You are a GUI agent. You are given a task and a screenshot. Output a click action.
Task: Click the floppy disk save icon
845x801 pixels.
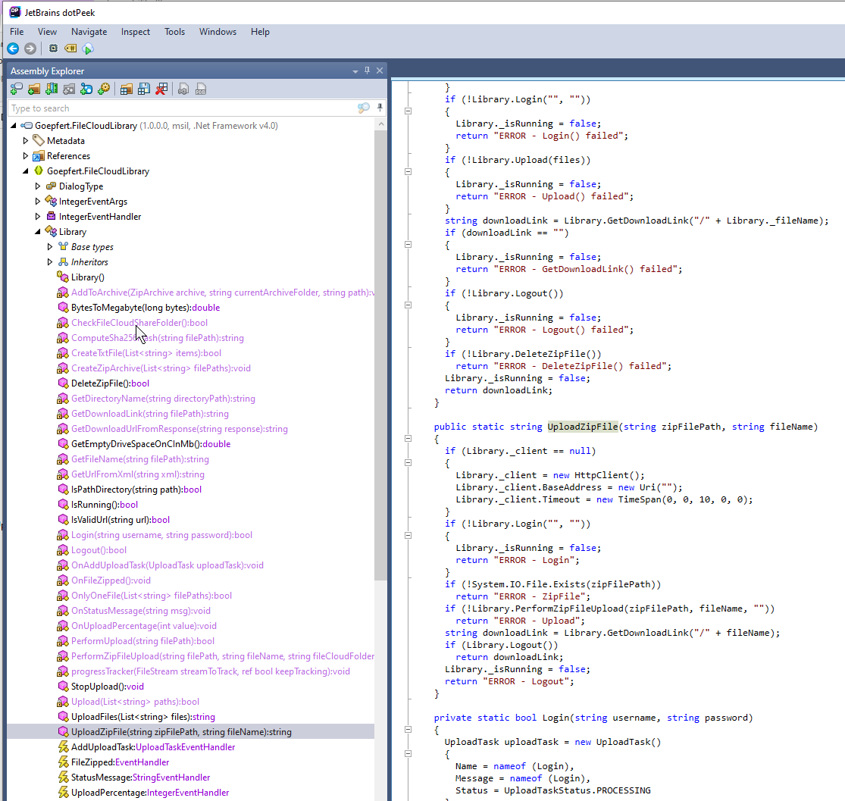point(144,89)
